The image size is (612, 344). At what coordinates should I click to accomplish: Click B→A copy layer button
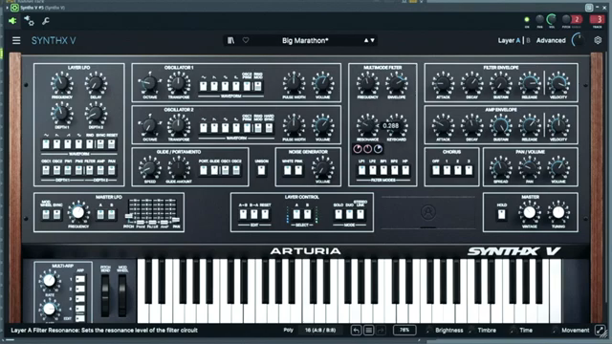(x=254, y=214)
